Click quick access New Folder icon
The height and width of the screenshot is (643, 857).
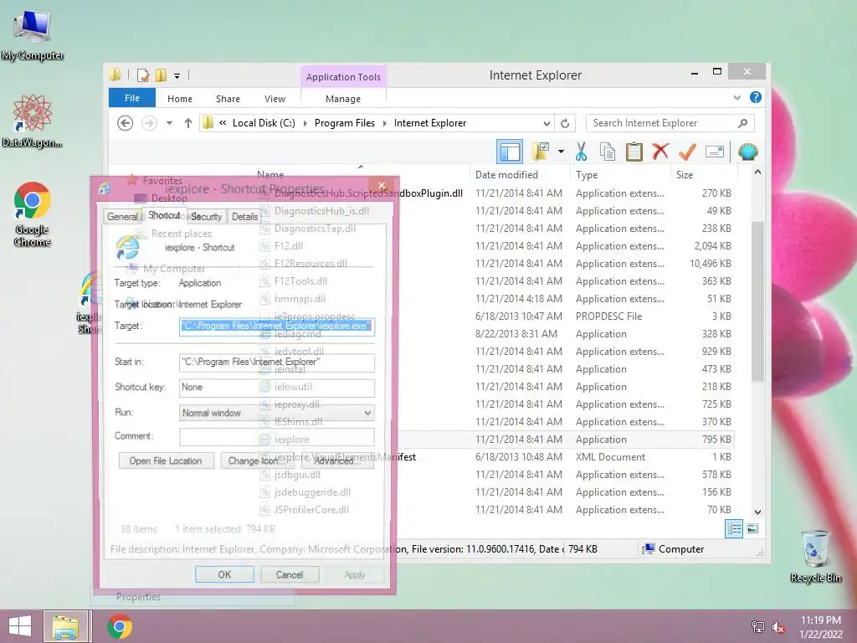[161, 75]
